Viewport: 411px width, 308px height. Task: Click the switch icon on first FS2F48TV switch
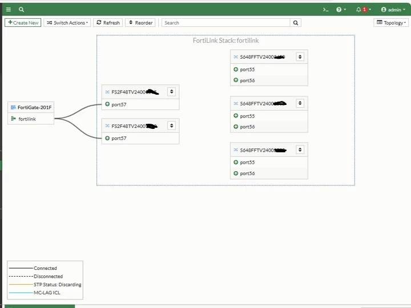107,92
